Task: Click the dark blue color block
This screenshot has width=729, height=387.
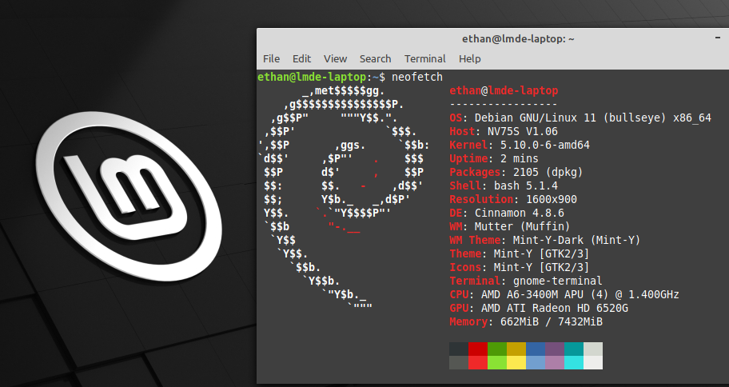Action: (x=536, y=349)
